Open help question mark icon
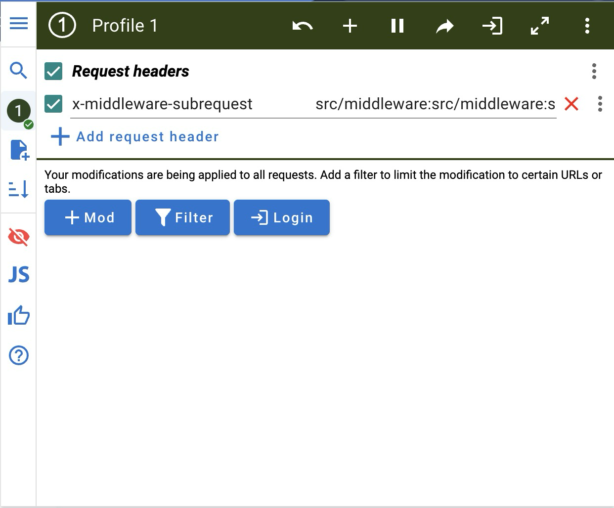 point(19,355)
